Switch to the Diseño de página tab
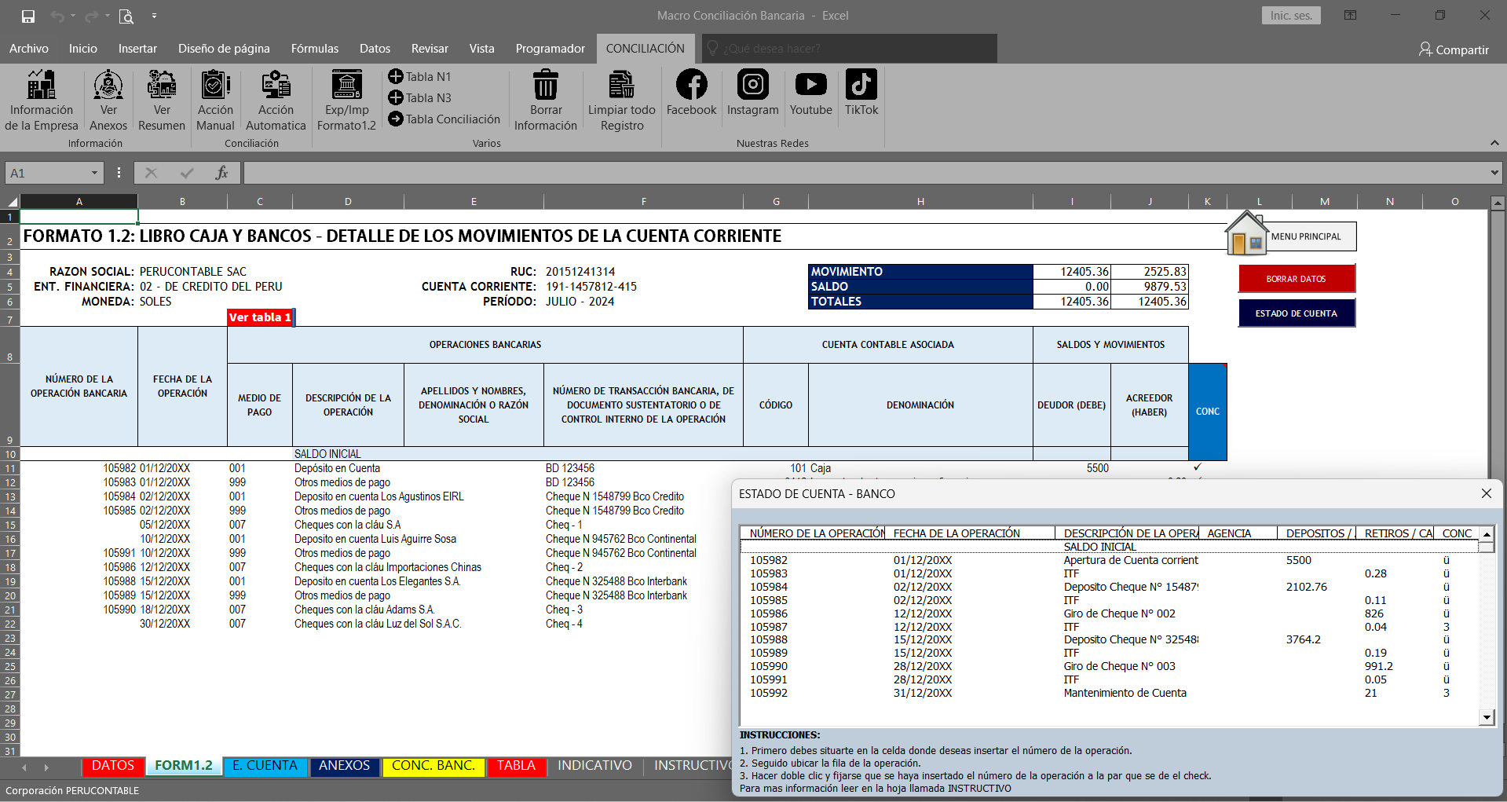This screenshot has height=802, width=1507. coord(224,49)
